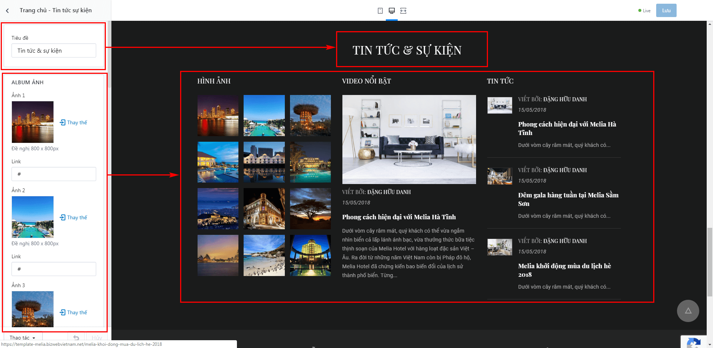Click the Lưu save button
This screenshot has height=348, width=713.
tap(666, 10)
